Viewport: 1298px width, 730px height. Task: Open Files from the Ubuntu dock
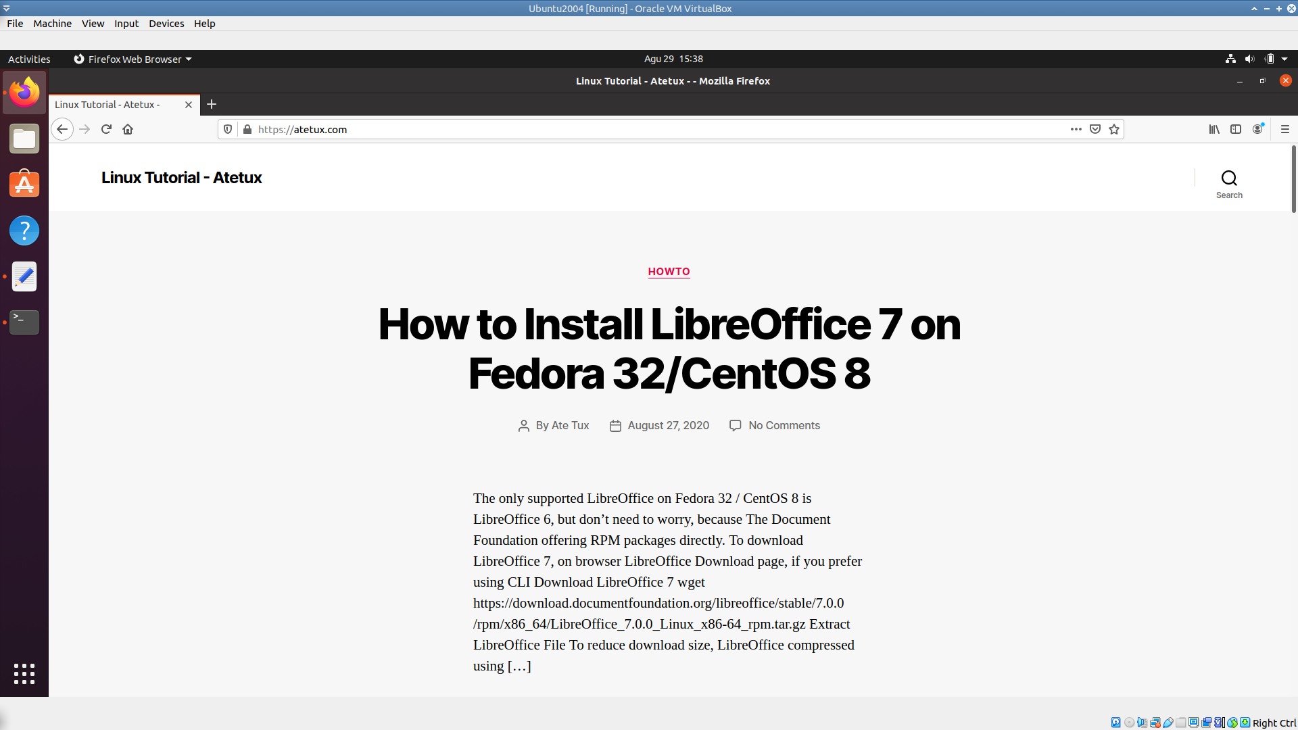[24, 139]
